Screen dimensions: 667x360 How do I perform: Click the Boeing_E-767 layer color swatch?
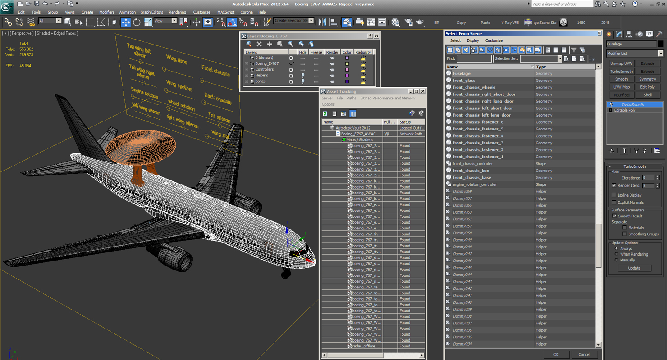[x=347, y=64]
